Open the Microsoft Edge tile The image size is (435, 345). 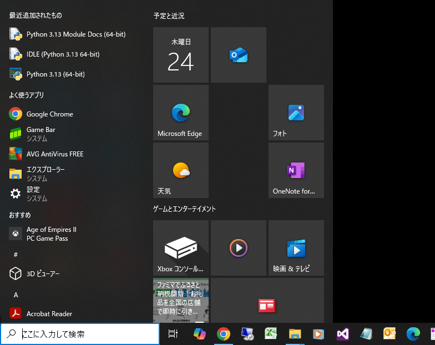pyautogui.click(x=181, y=113)
